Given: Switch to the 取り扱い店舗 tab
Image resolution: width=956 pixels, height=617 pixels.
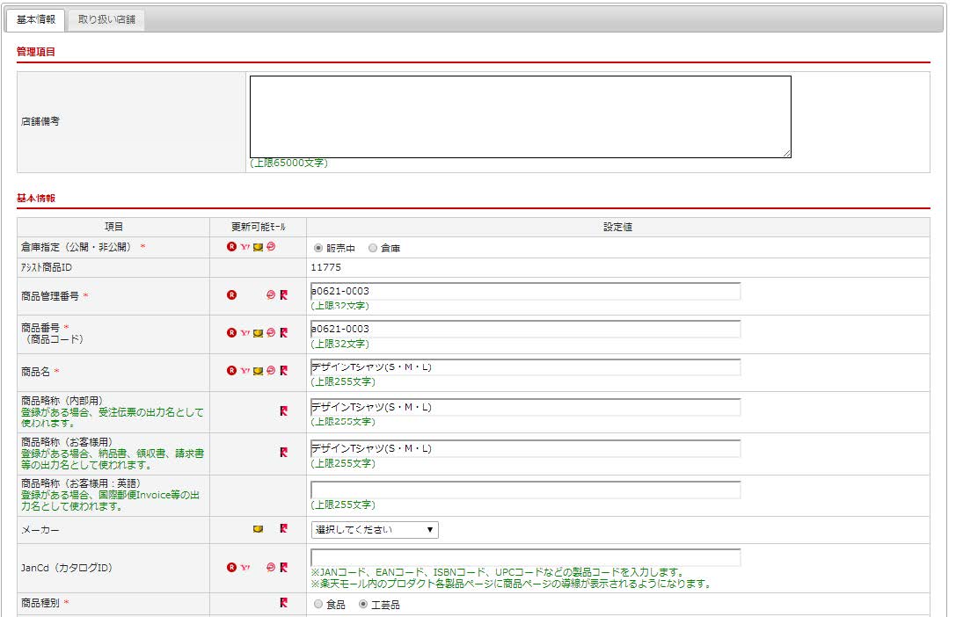Looking at the screenshot, I should pyautogui.click(x=106, y=19).
